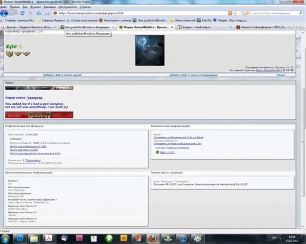Open the Посмотреть warnings link
This screenshot has height=244, width=306.
point(33,160)
